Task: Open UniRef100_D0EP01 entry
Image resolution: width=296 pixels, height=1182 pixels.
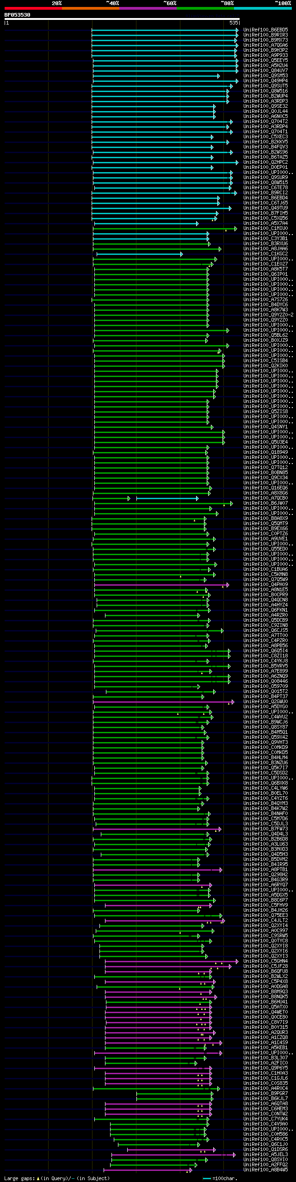Action: 265,167
